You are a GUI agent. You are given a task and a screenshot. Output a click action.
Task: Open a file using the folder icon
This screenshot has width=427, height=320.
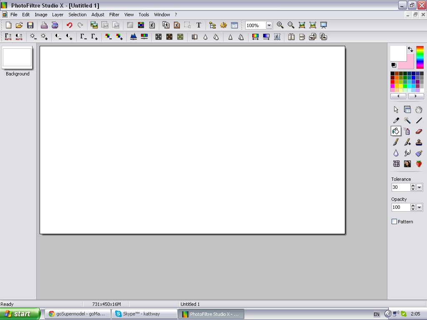click(x=19, y=25)
